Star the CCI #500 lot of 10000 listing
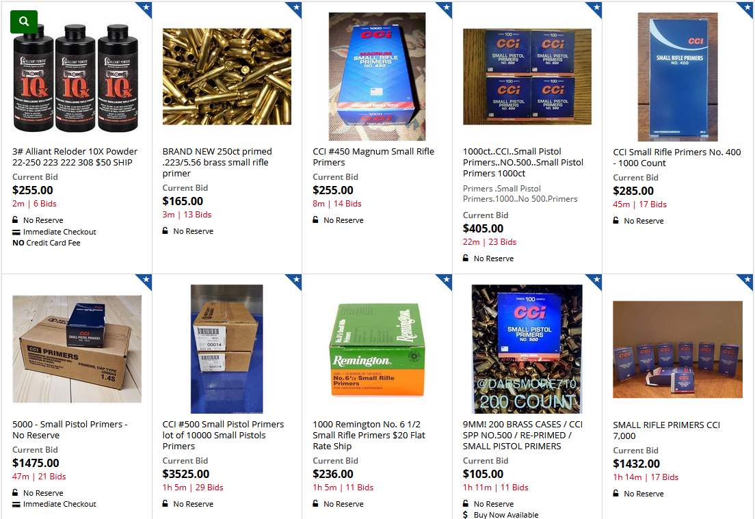Image resolution: width=755 pixels, height=519 pixels. coord(295,281)
